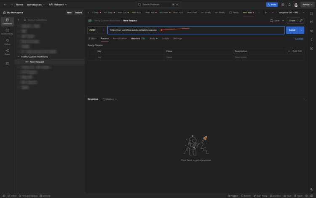Open the notifications bell
The image size is (316, 198).
point(289,5)
